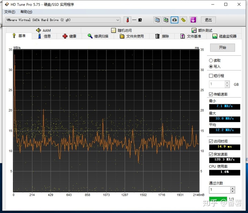Switch to the 信息 info tab
Screen dimensions: 248x213
click(44, 36)
